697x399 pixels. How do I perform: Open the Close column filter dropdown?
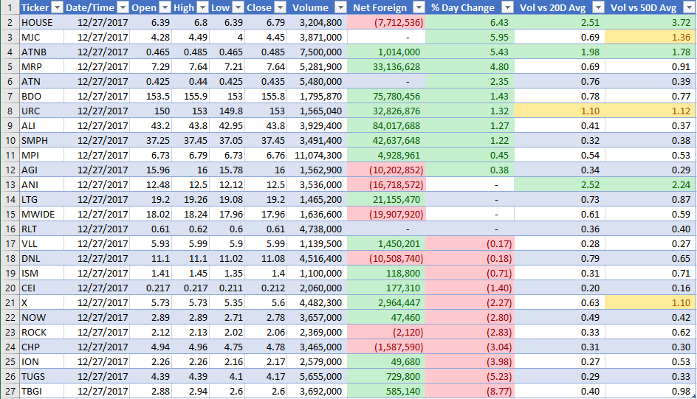pyautogui.click(x=281, y=7)
